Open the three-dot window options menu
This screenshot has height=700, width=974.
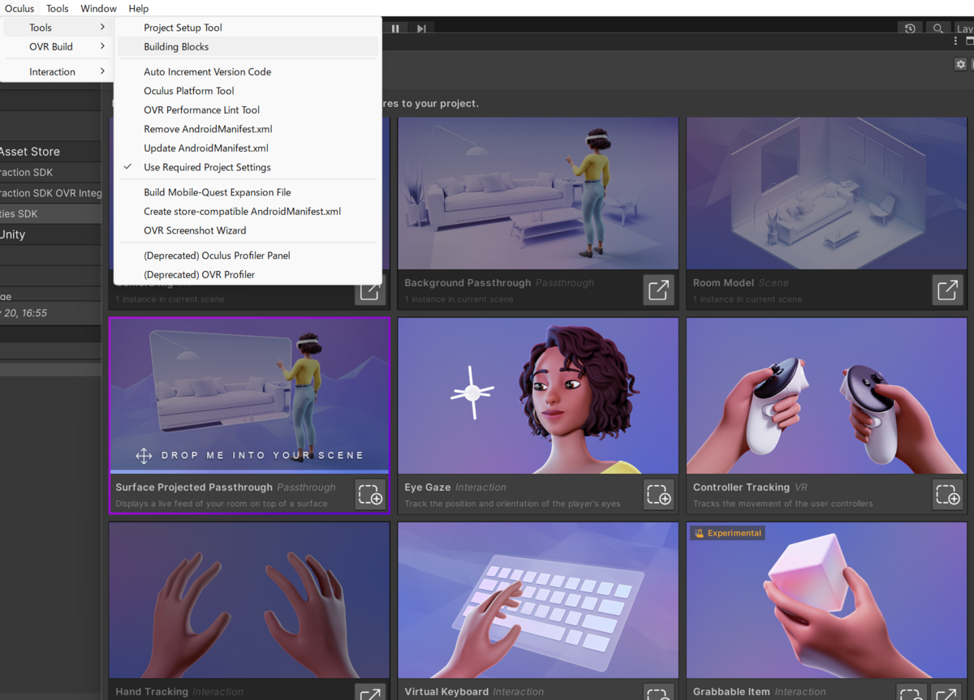click(x=955, y=41)
